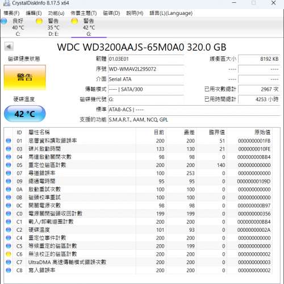
Task: Click the blue status icon in row C1
Action: click(9, 222)
